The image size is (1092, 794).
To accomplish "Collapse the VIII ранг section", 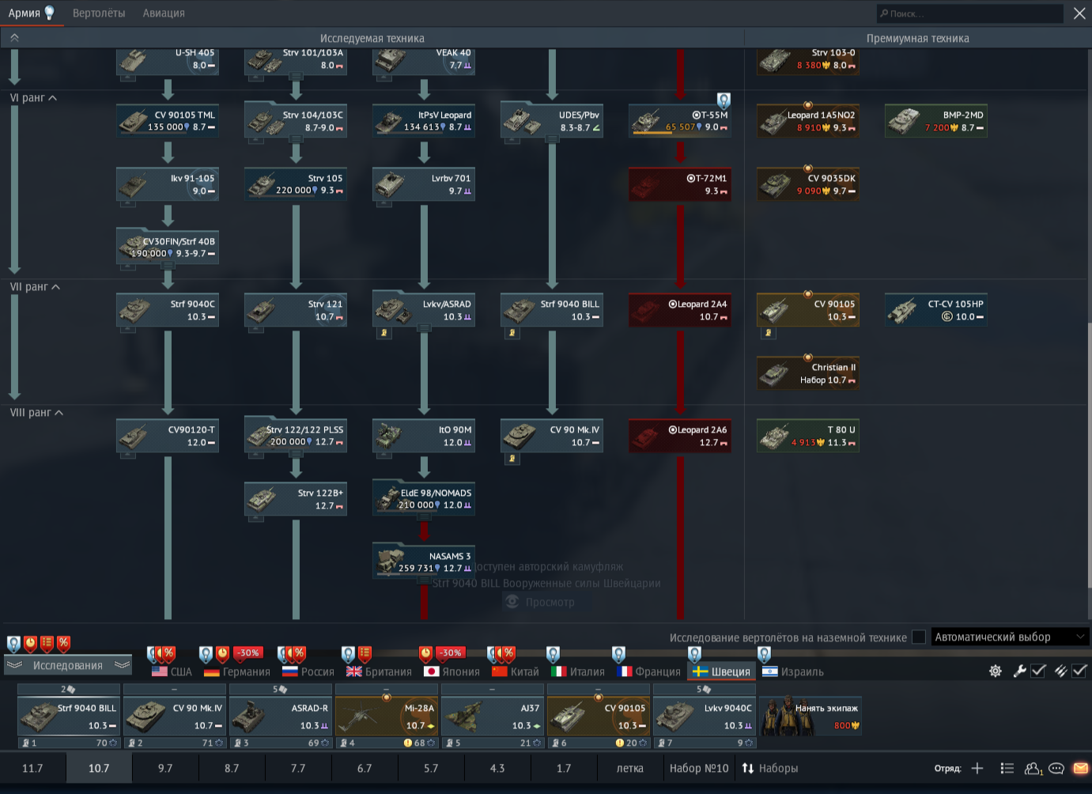I will (36, 413).
